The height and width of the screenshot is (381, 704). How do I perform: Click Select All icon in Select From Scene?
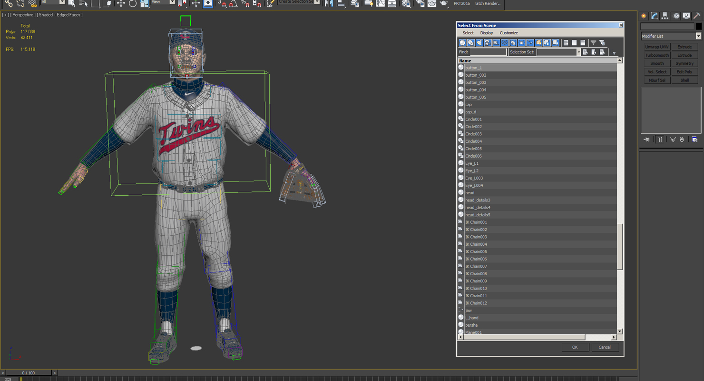click(x=566, y=43)
